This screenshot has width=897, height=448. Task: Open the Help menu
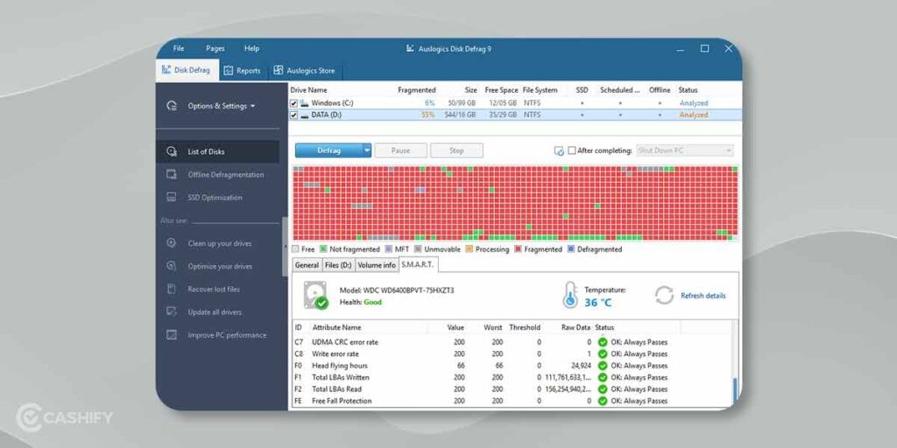[x=251, y=49]
